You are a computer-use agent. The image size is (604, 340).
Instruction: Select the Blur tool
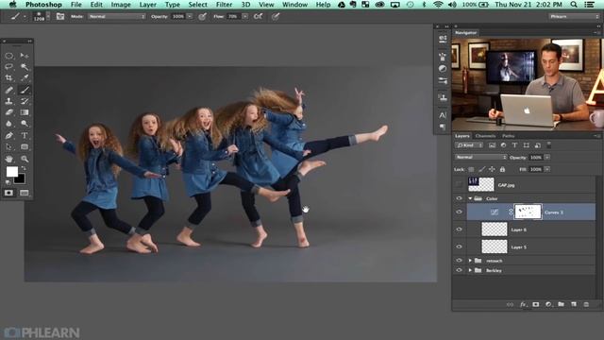click(x=8, y=124)
